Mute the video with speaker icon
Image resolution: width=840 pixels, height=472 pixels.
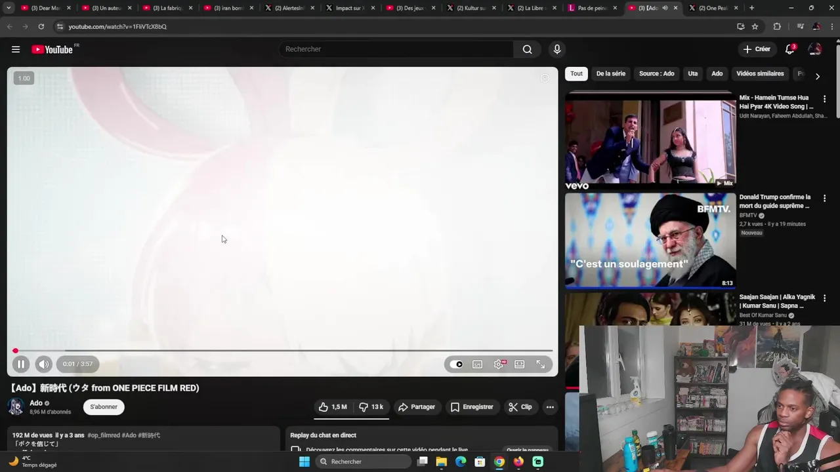pos(43,364)
